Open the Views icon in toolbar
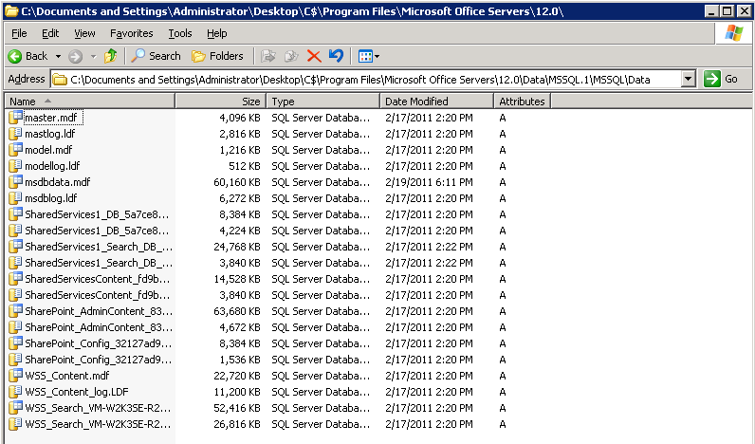This screenshot has height=444, width=755. pyautogui.click(x=365, y=56)
